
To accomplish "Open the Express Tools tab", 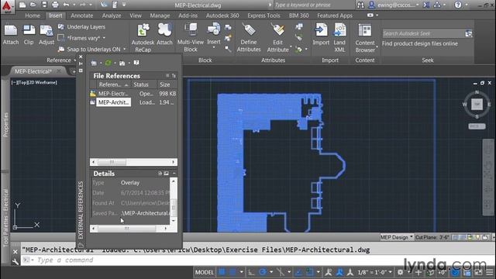I will 263,15.
